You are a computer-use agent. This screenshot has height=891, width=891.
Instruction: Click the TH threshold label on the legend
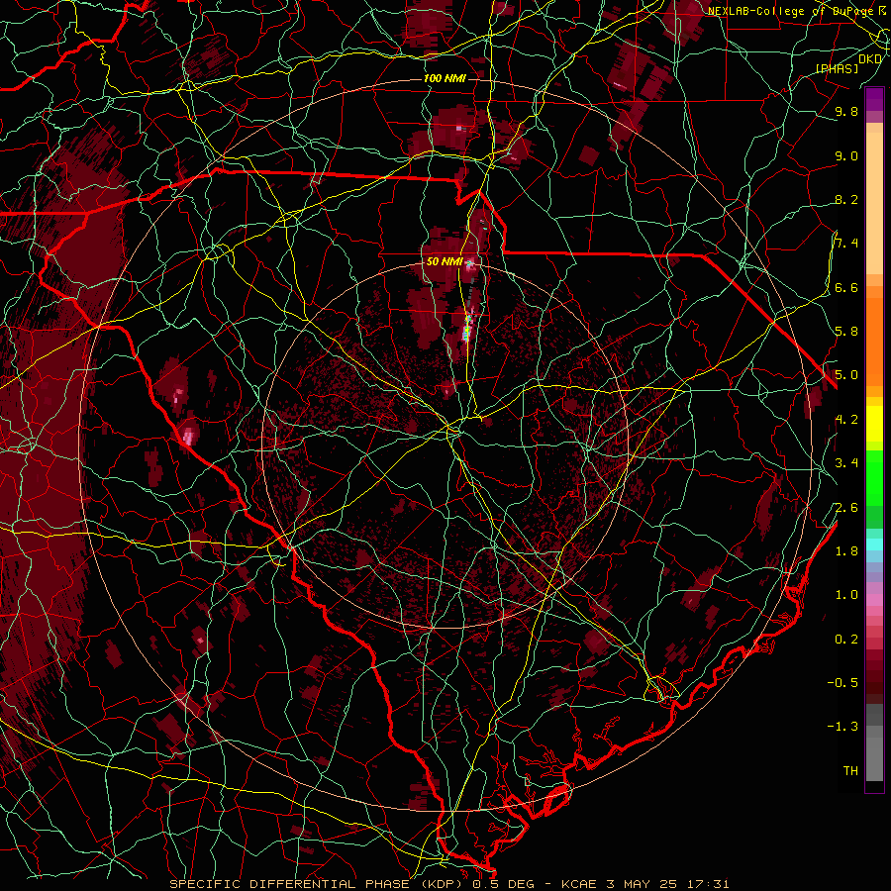pos(850,771)
